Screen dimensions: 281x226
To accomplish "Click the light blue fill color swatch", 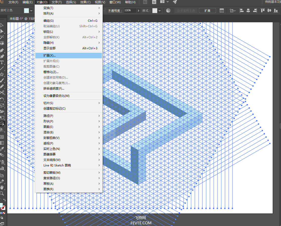I will (x=27, y=11).
